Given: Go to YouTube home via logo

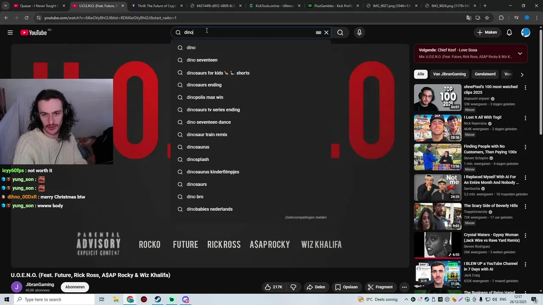Looking at the screenshot, I should click(x=34, y=33).
